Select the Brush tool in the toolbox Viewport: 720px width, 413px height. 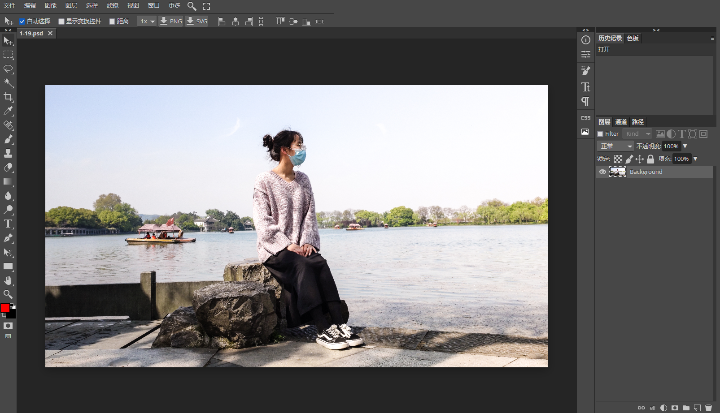tap(8, 139)
